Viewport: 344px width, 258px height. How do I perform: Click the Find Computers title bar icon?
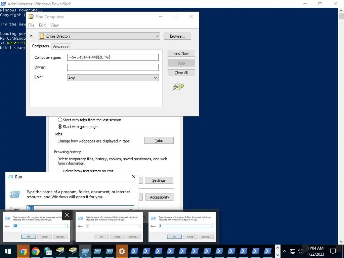click(31, 16)
